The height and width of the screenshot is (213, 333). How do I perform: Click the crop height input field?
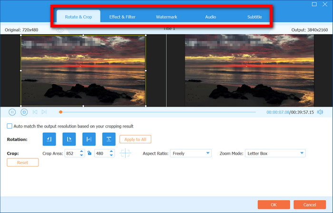(101, 153)
